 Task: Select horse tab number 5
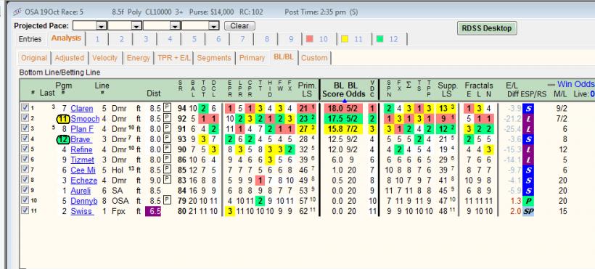click(194, 39)
